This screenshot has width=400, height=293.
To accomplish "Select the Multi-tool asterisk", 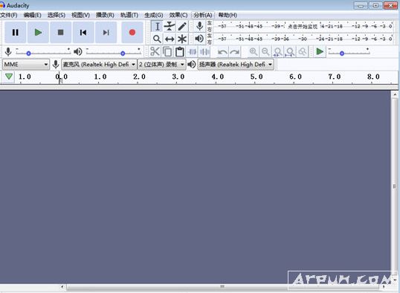I will (x=182, y=39).
